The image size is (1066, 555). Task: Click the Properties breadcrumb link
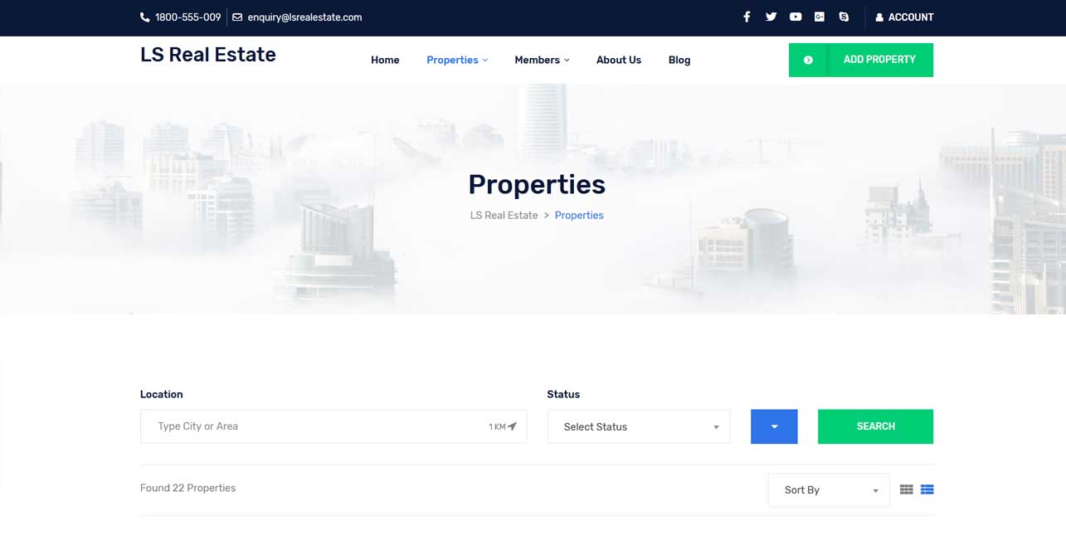[x=579, y=216]
